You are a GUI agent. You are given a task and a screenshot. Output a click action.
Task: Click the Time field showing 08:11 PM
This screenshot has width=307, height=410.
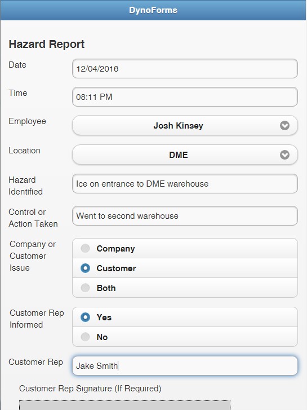(185, 97)
